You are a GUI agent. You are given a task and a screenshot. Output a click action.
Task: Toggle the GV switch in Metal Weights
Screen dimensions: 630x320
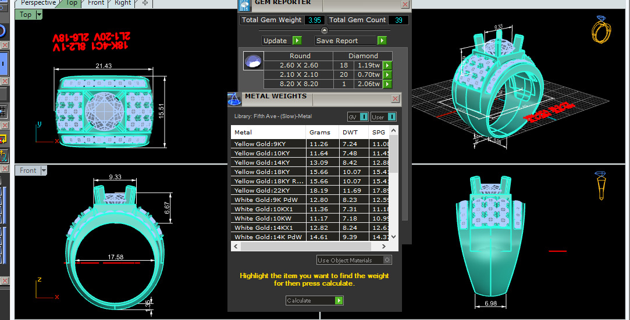click(x=363, y=116)
